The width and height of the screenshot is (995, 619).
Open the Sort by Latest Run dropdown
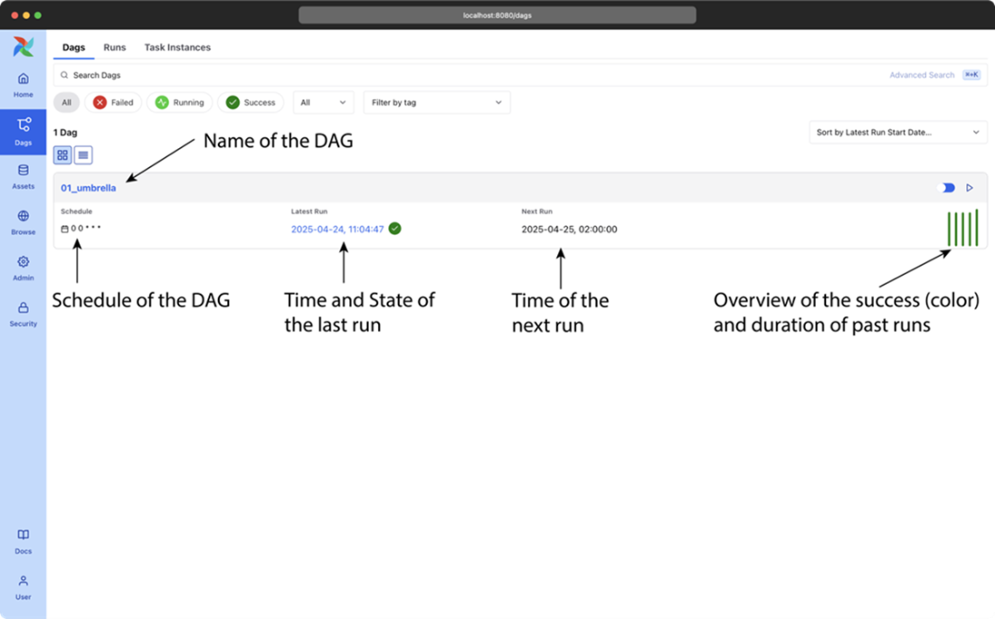click(897, 133)
